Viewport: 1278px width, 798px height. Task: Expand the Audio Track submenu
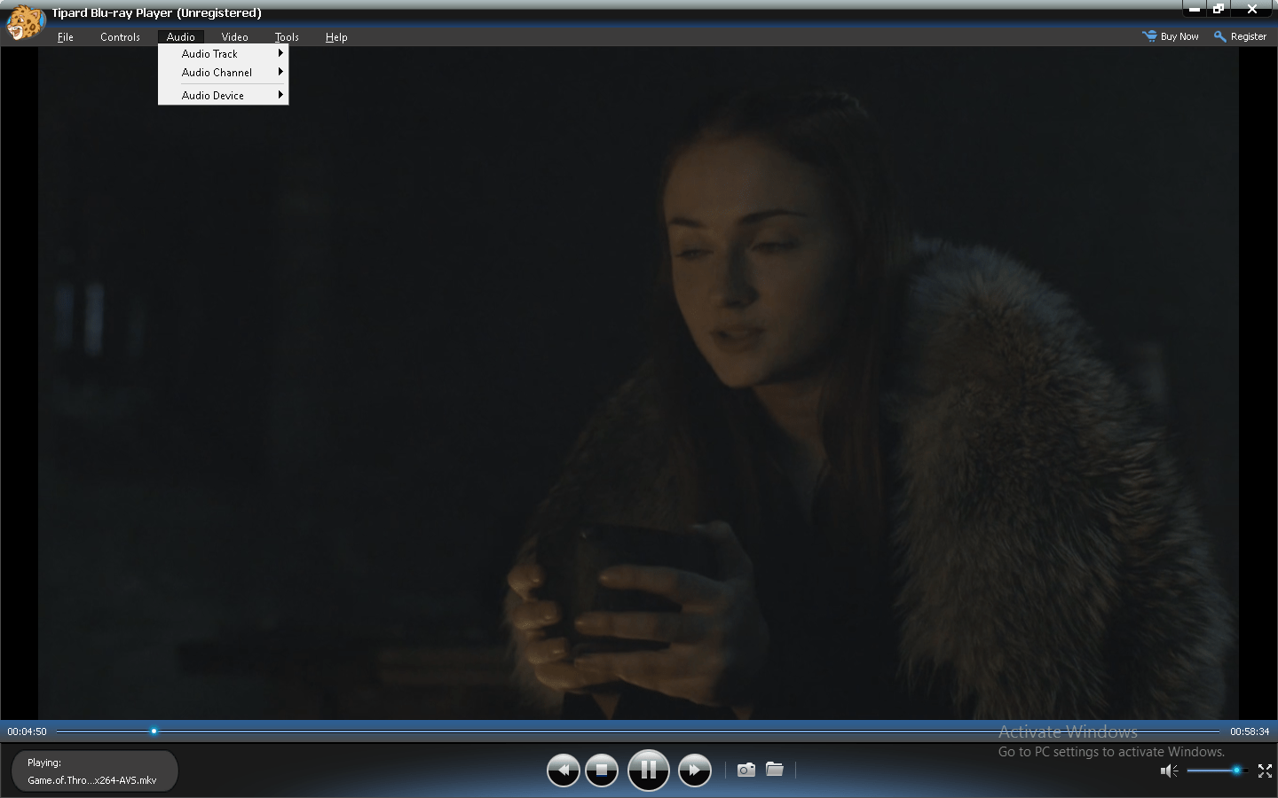coord(224,53)
